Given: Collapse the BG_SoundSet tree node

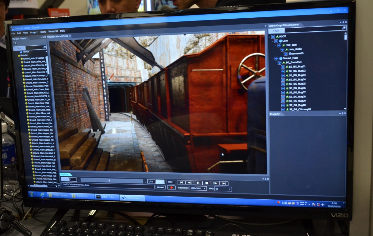Looking at the screenshot, I should 276,63.
